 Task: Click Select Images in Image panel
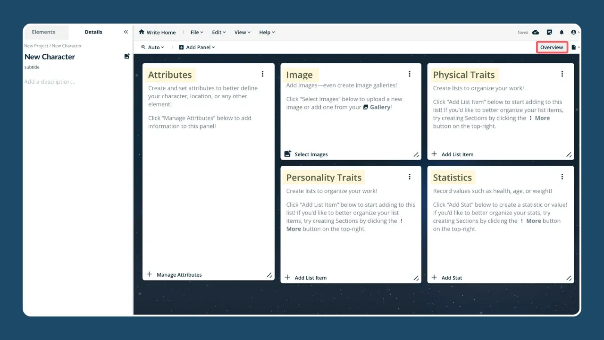click(x=310, y=154)
